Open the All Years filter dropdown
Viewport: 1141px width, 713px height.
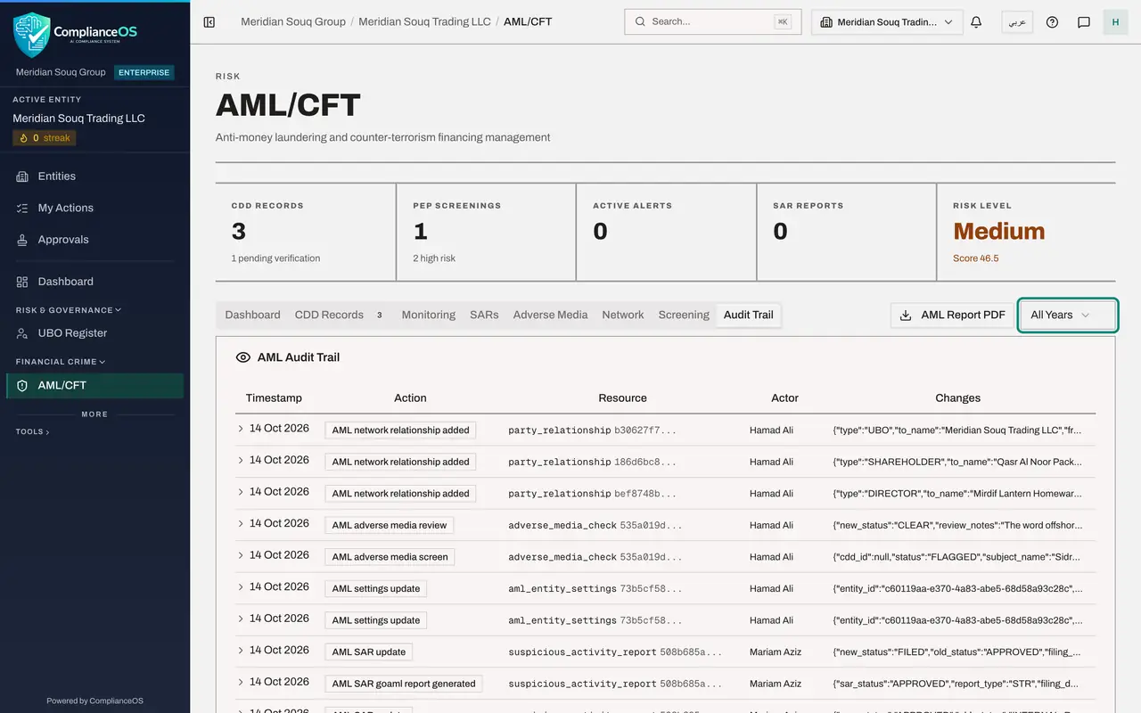point(1067,315)
